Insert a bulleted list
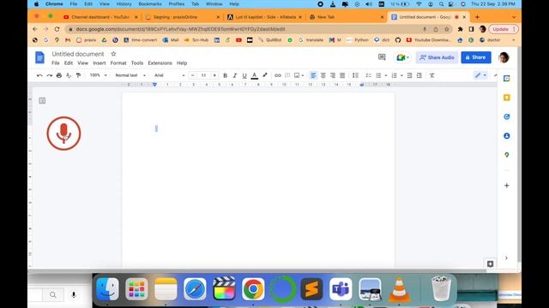This screenshot has height=308, width=549. click(378, 75)
